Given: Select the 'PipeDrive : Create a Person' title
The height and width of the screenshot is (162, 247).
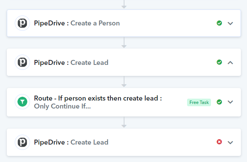Looking at the screenshot, I should (x=77, y=23).
